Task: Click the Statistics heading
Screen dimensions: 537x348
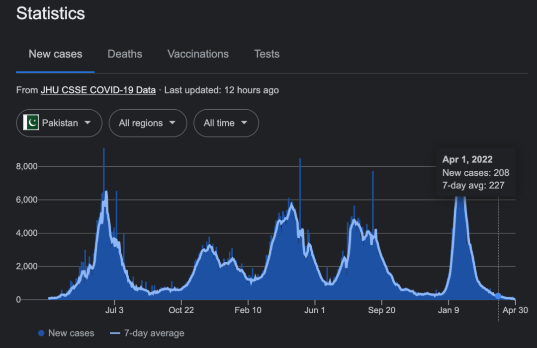Action: pyautogui.click(x=50, y=13)
